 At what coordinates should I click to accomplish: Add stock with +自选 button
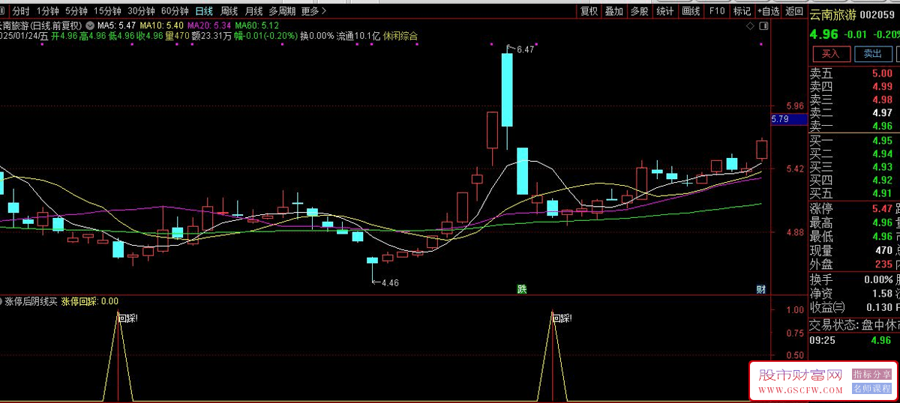tap(768, 11)
